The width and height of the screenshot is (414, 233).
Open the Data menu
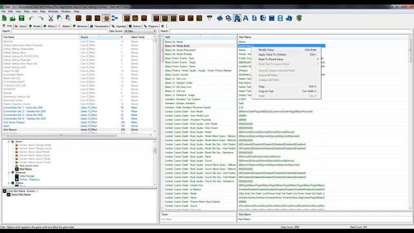pos(27,12)
